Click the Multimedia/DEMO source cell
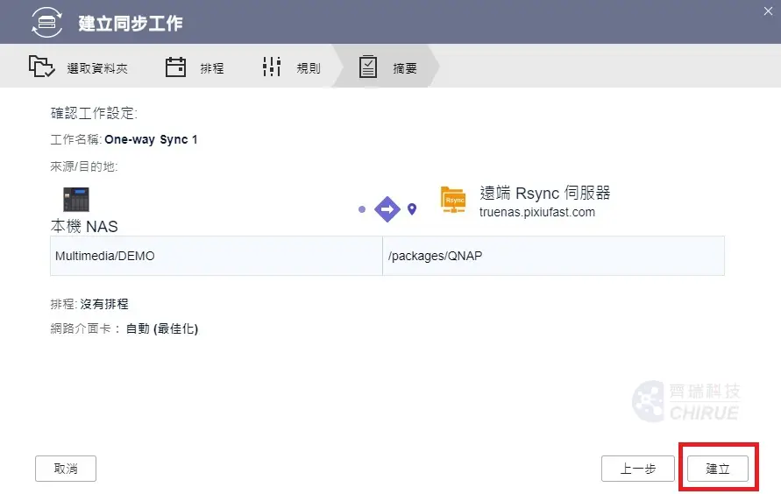781x494 pixels. (217, 256)
